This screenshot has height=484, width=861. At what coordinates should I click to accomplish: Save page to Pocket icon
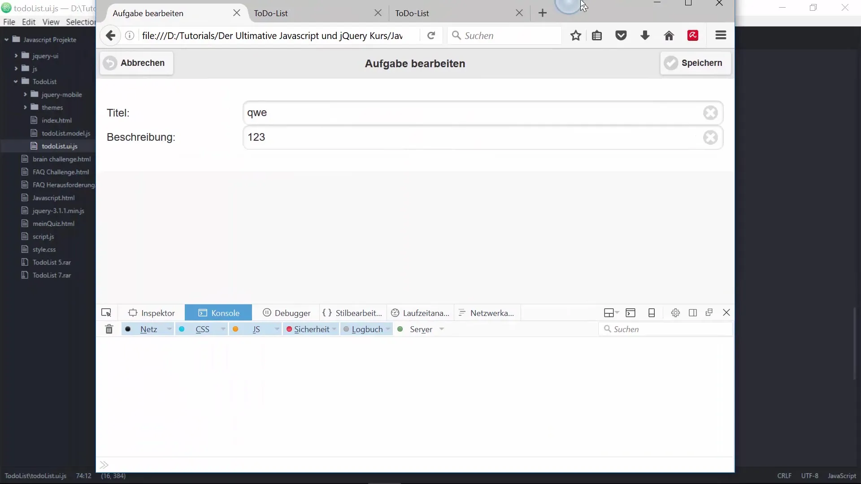pyautogui.click(x=621, y=35)
